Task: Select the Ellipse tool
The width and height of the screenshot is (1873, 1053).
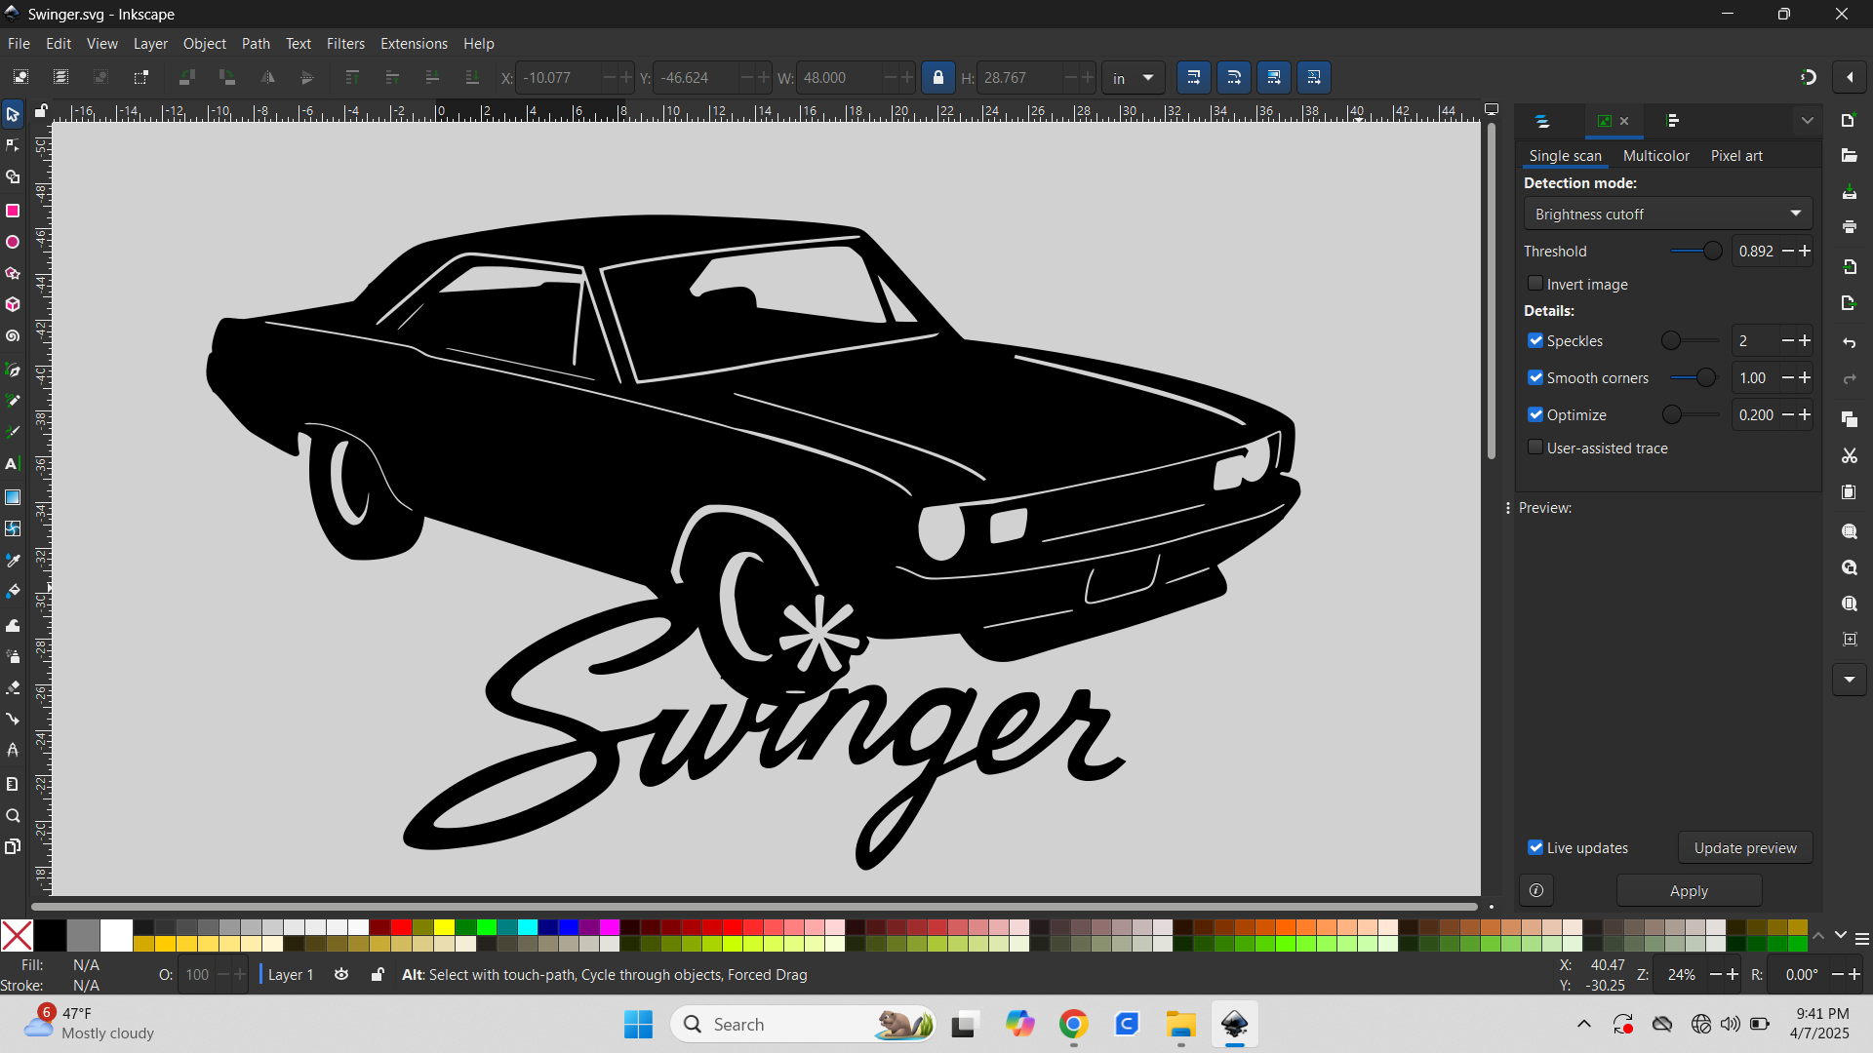Action: [x=13, y=242]
